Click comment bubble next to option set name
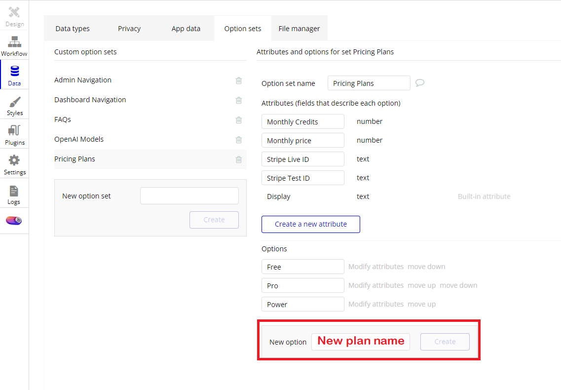The image size is (561, 390). (420, 83)
